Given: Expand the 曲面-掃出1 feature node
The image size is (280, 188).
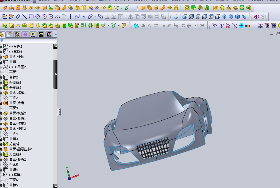Looking at the screenshot, I should [1, 103].
